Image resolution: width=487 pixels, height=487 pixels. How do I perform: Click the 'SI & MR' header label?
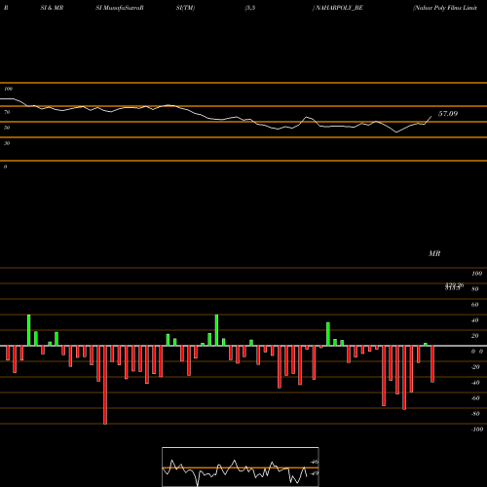pos(52,8)
